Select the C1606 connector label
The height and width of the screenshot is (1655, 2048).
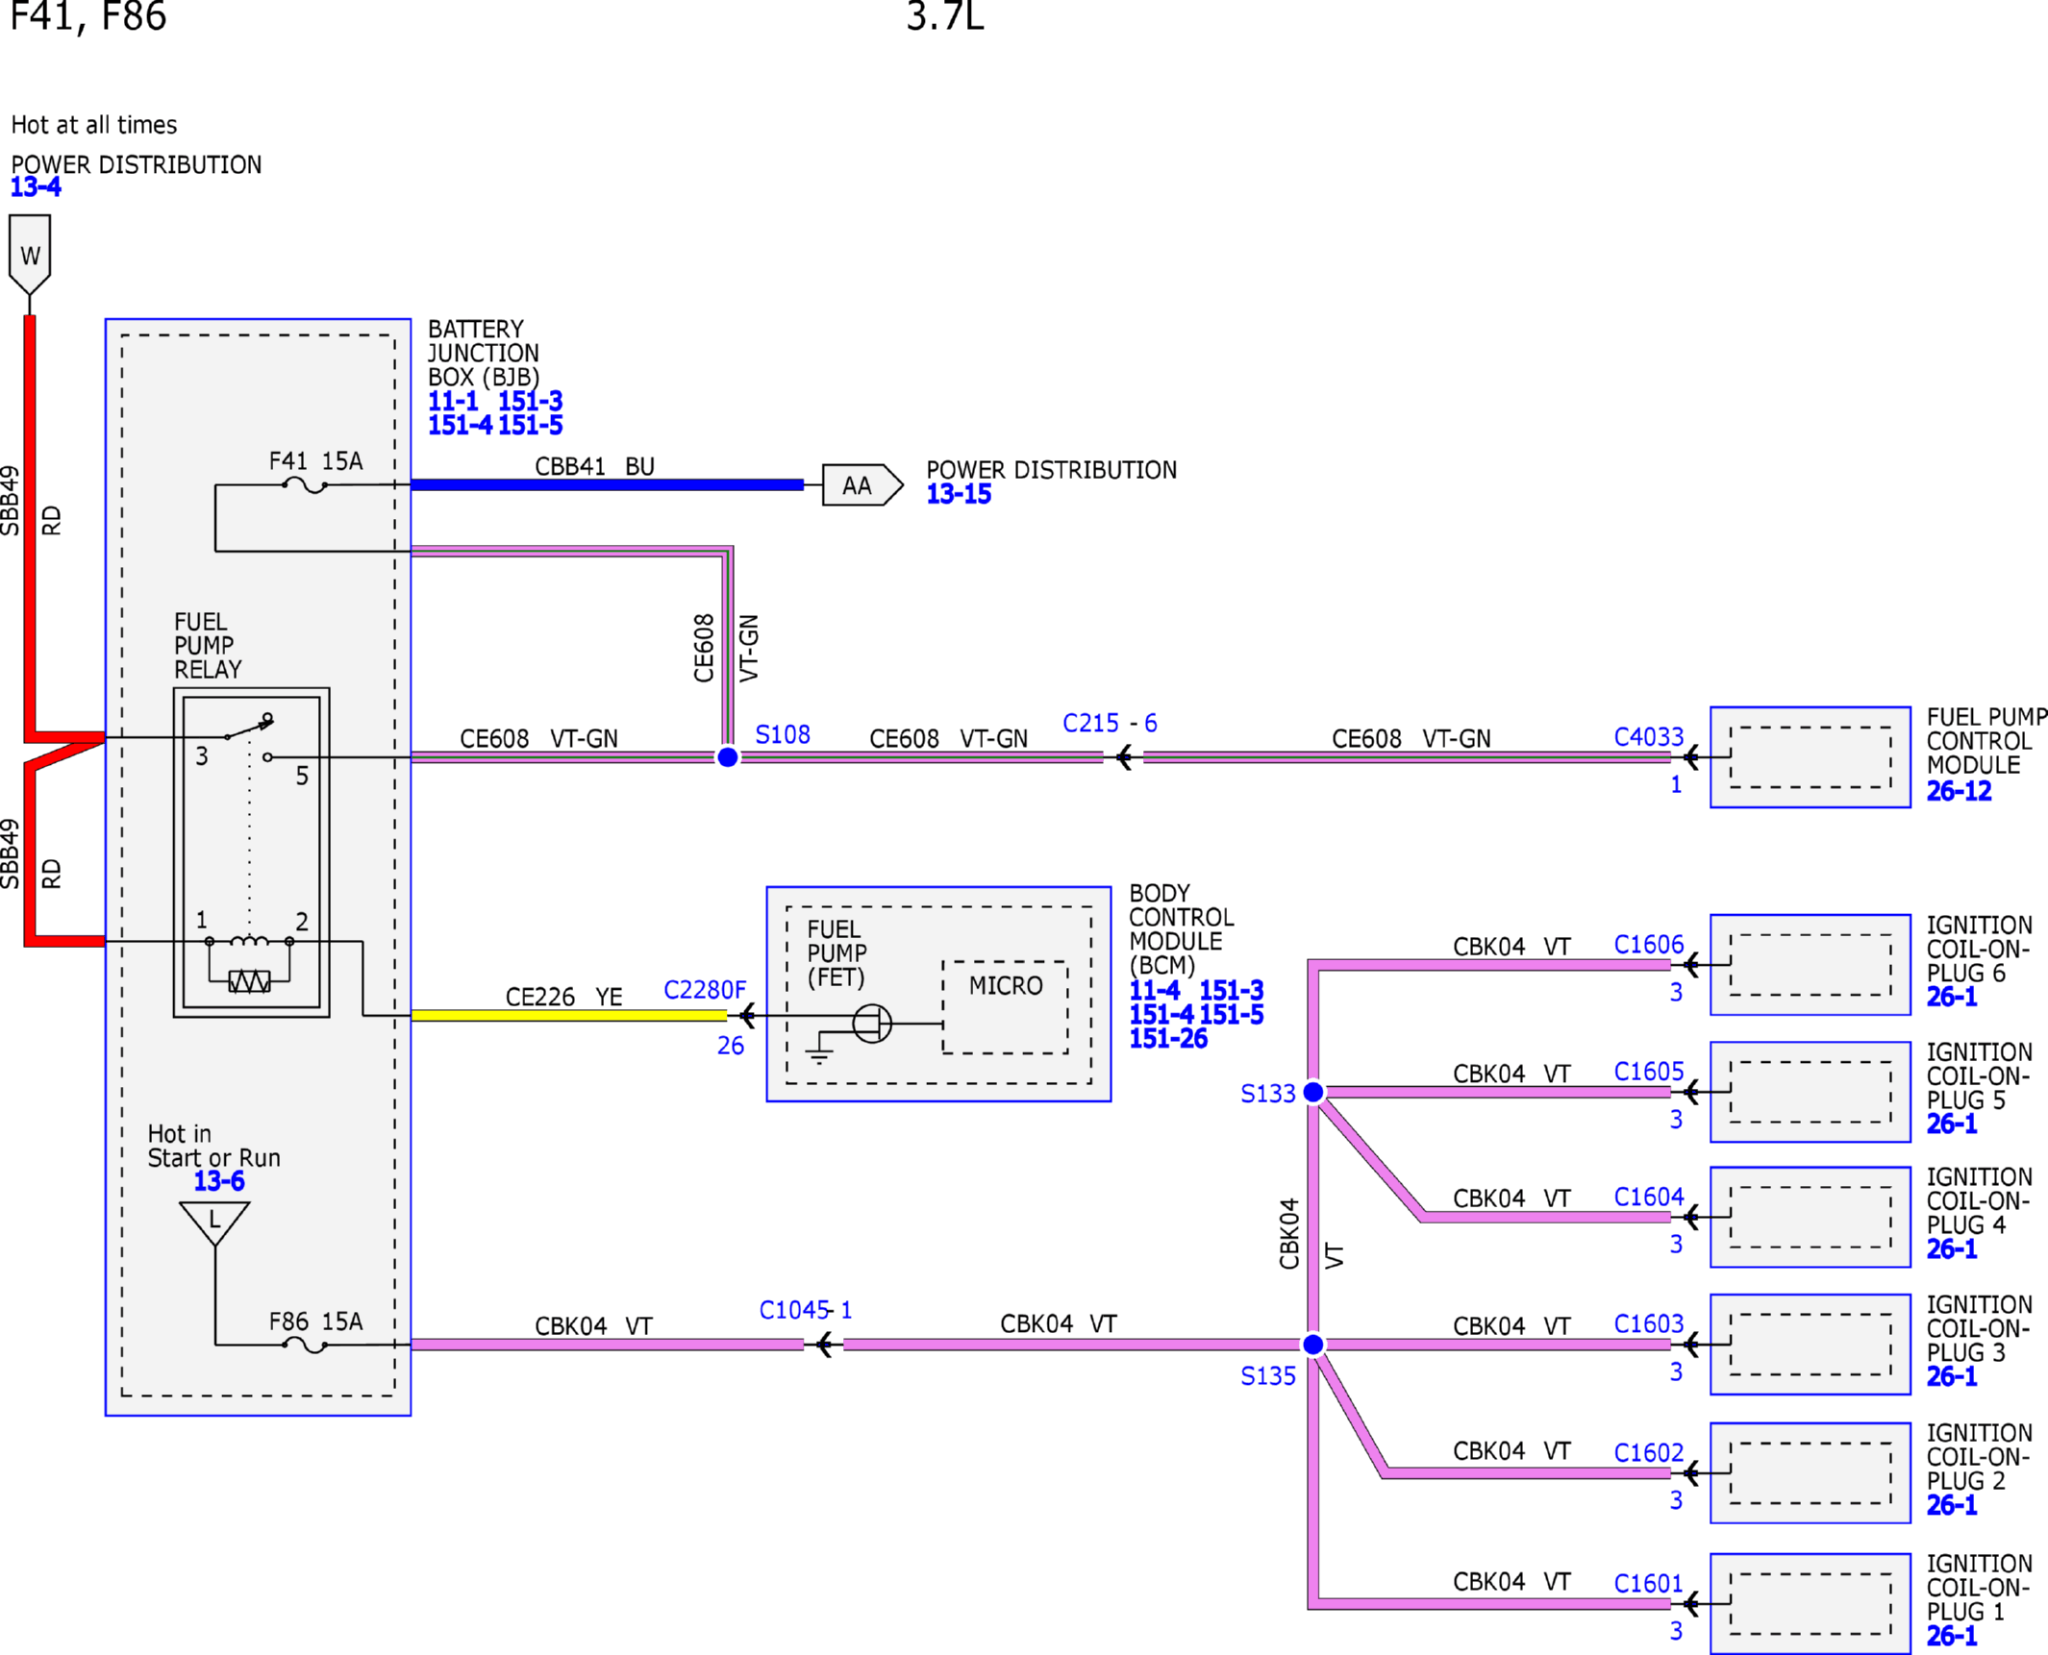point(1648,944)
